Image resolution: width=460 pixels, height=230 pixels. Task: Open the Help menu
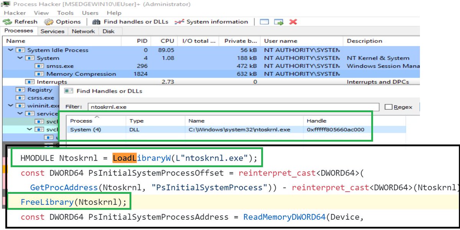[114, 13]
